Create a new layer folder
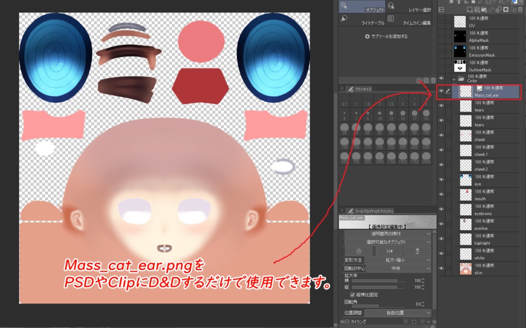The height and width of the screenshot is (328, 526). coord(484,9)
